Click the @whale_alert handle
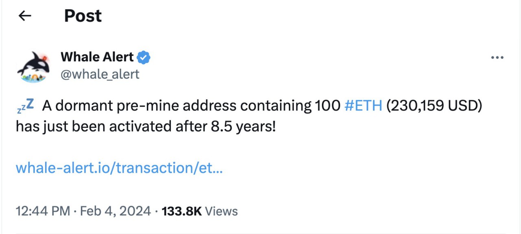Viewport: 521px width, 234px height. point(100,74)
